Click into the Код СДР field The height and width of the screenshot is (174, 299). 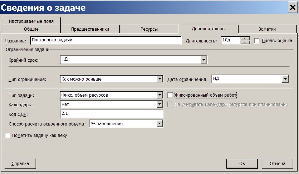[112, 114]
